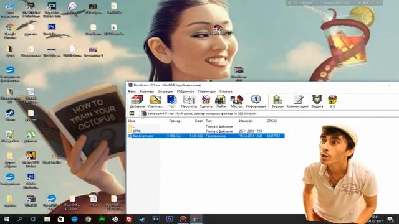The width and height of the screenshot is (399, 224).
Task: Open the µTorrent desktop shortcut
Action: (x=31, y=136)
